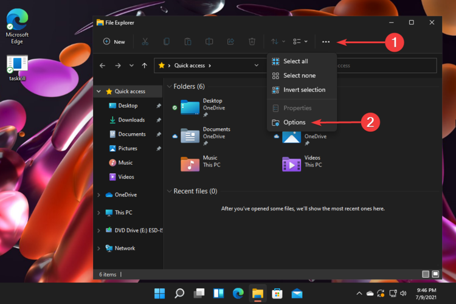The image size is (456, 304).
Task: Open the See more three-dots menu
Action: tap(326, 41)
